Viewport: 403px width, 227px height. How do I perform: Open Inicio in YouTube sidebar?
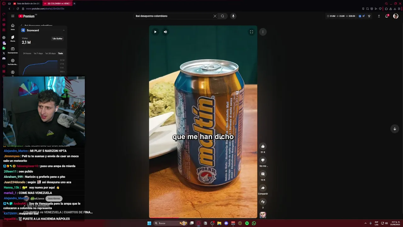pos(13,27)
